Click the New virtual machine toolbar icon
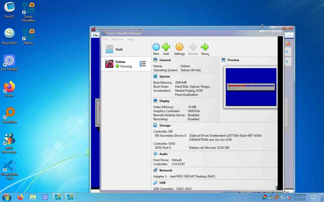 [156, 47]
